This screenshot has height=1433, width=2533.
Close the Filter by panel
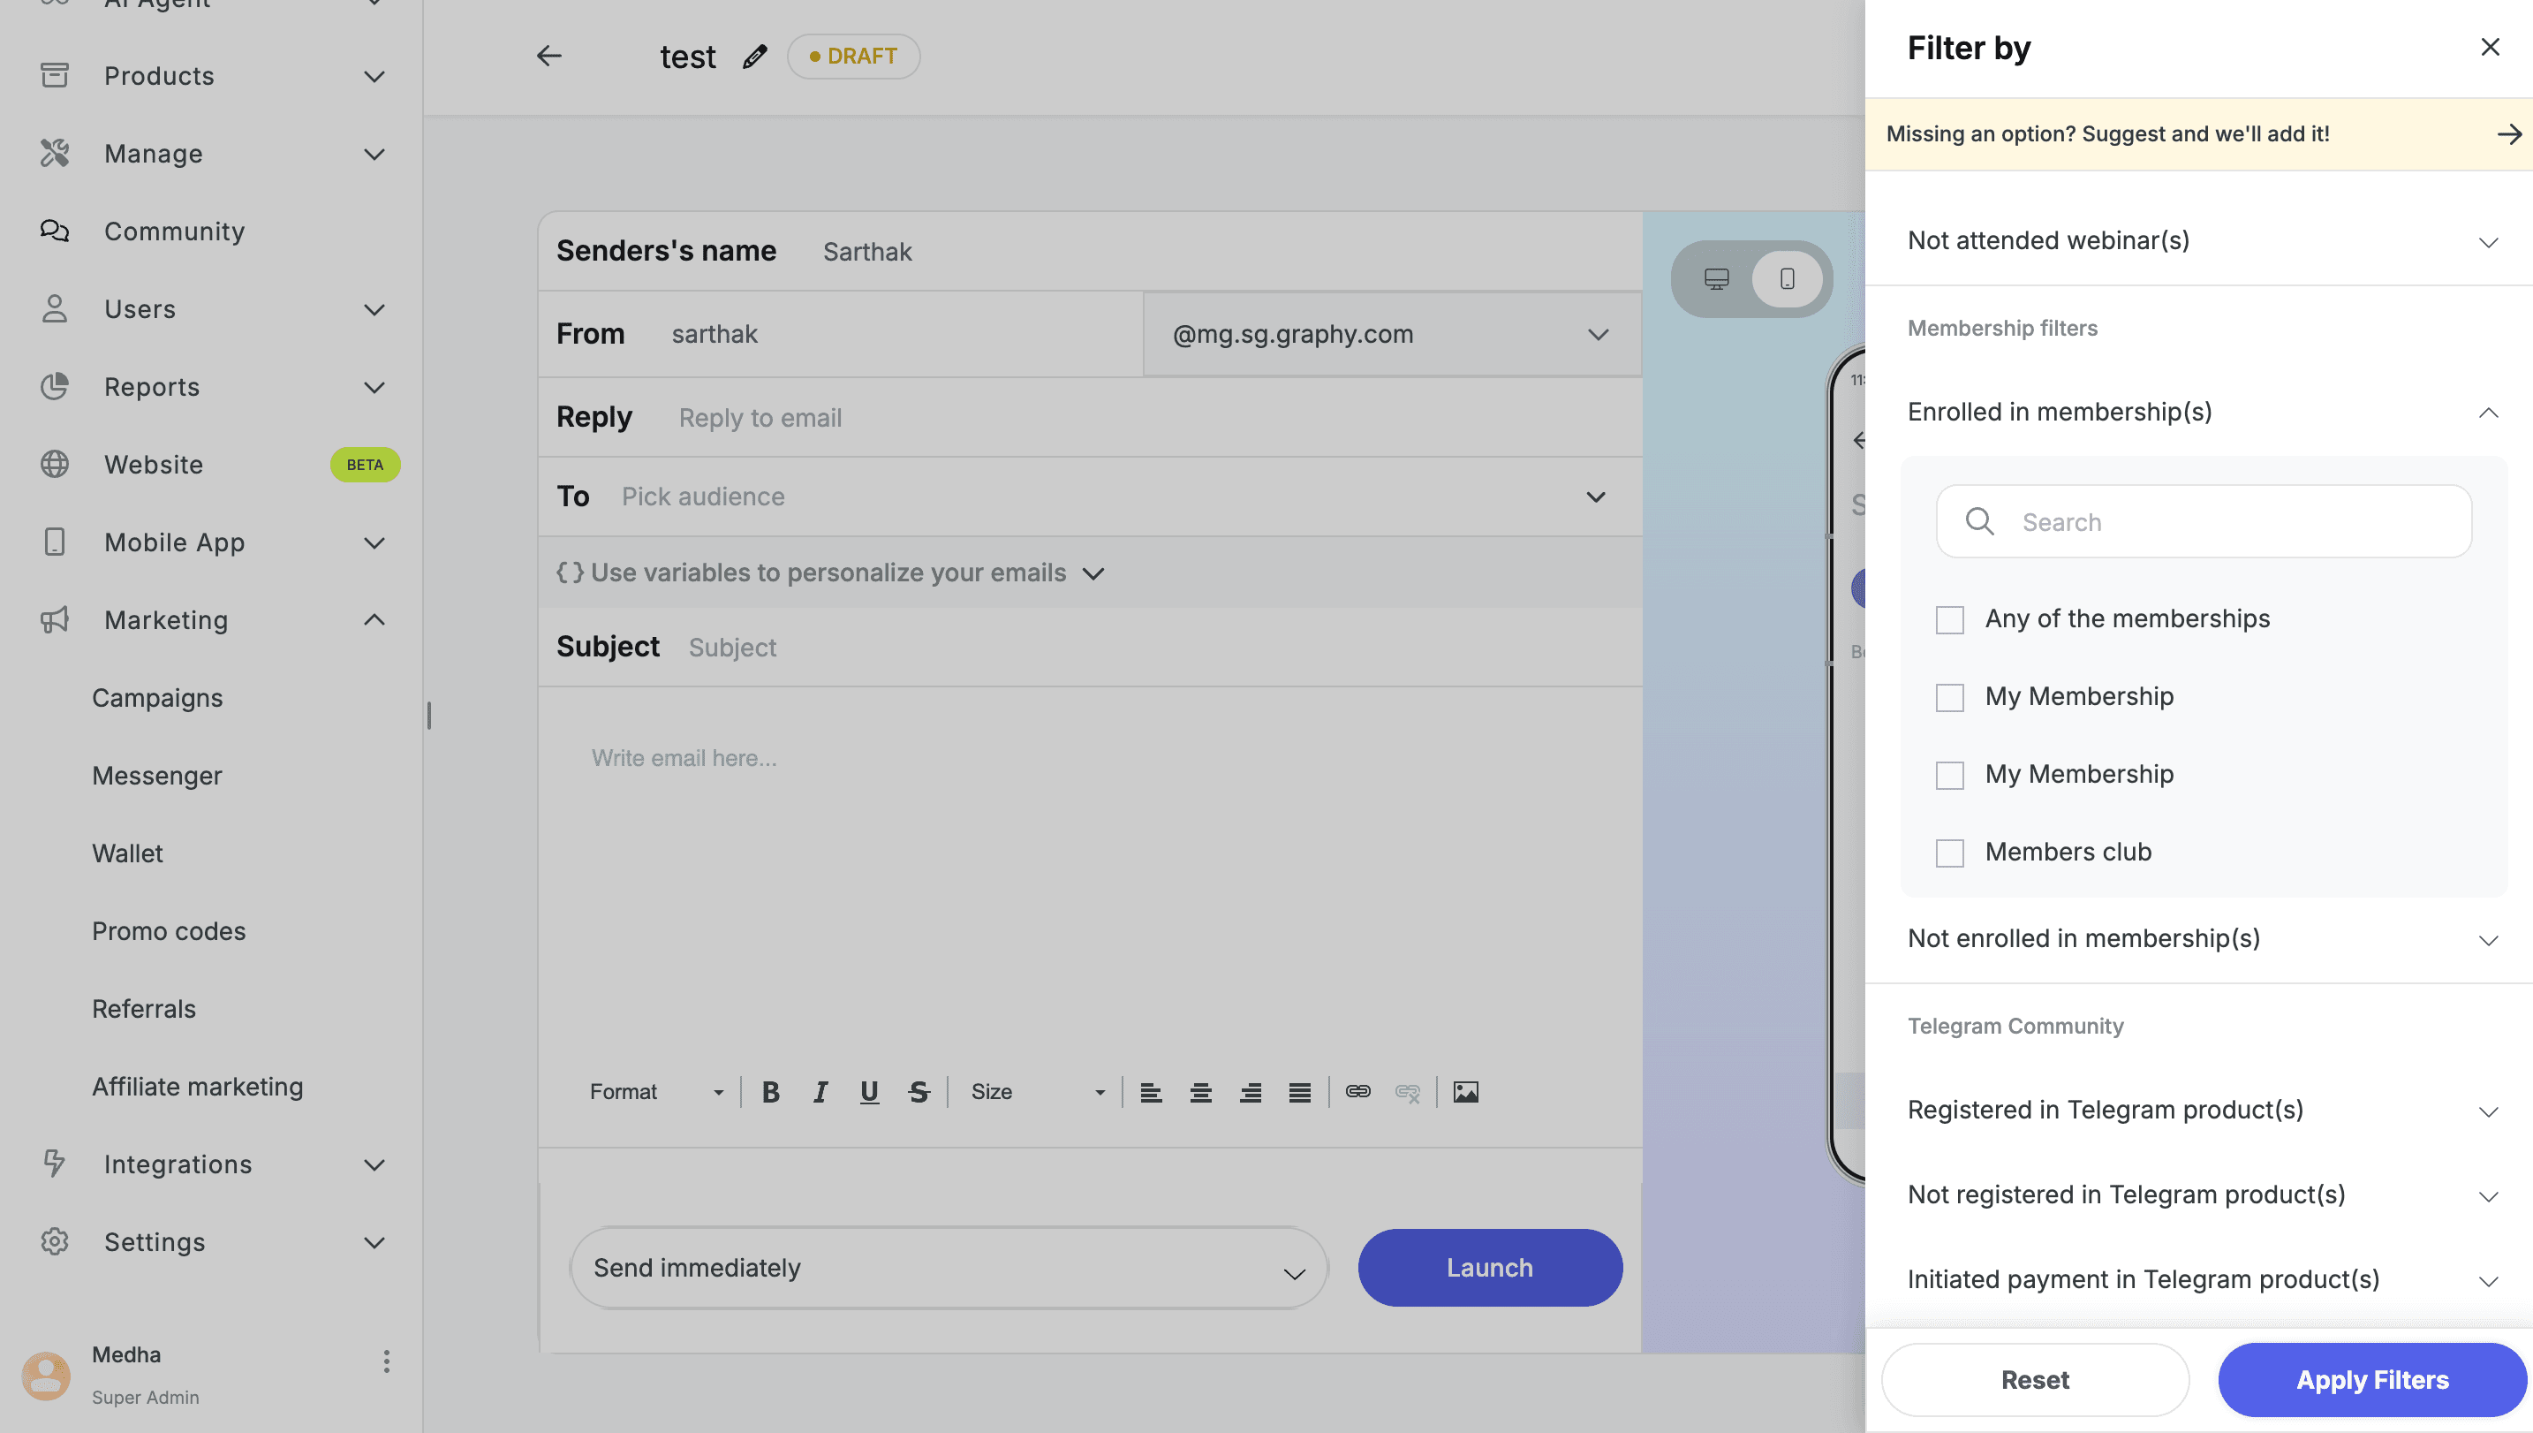[x=2490, y=47]
